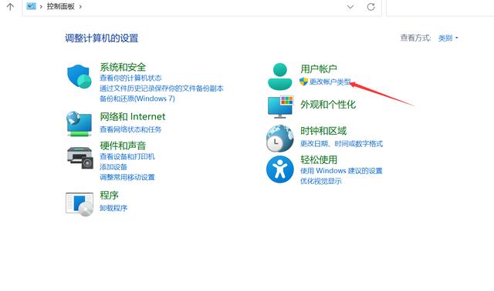Click the UAC shield icon beside 更改帐户类型
The image size is (494, 291).
[x=303, y=82]
